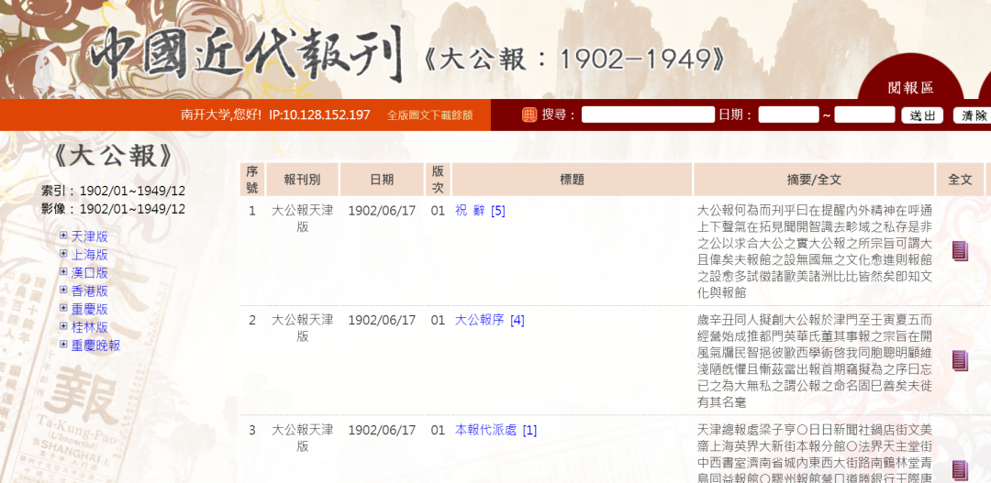Open the 祝辭 article title link
The width and height of the screenshot is (991, 483).
(x=470, y=211)
